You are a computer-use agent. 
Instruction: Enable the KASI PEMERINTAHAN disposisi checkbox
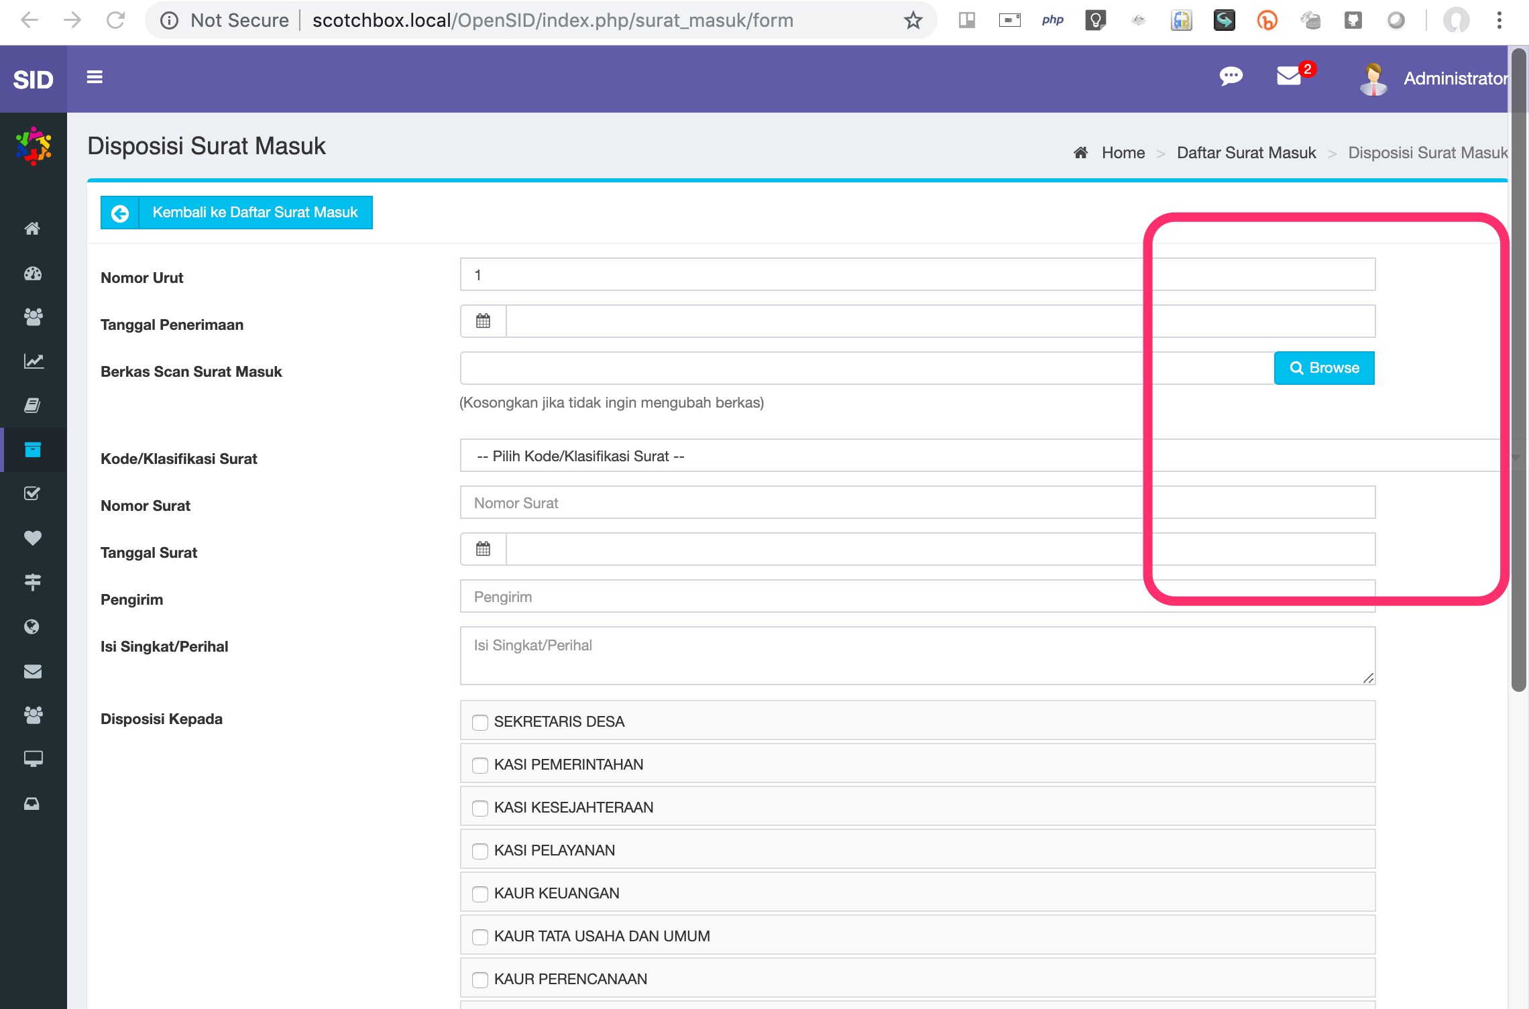(479, 765)
